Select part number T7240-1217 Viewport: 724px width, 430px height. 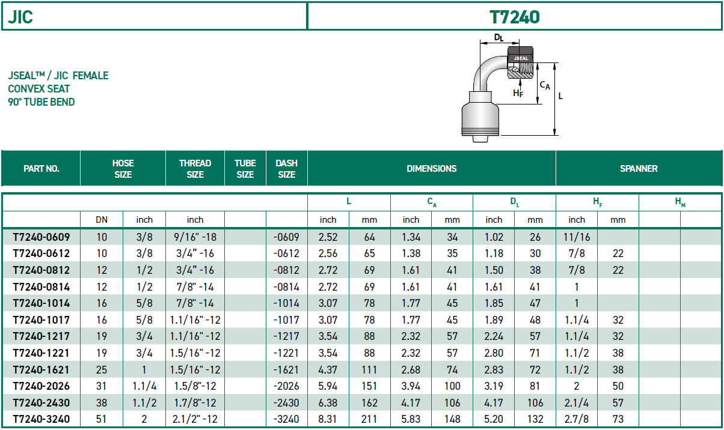pyautogui.click(x=41, y=336)
